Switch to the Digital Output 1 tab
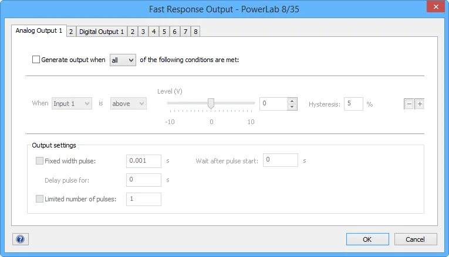Screen dimensions: 449x257 coord(101,32)
